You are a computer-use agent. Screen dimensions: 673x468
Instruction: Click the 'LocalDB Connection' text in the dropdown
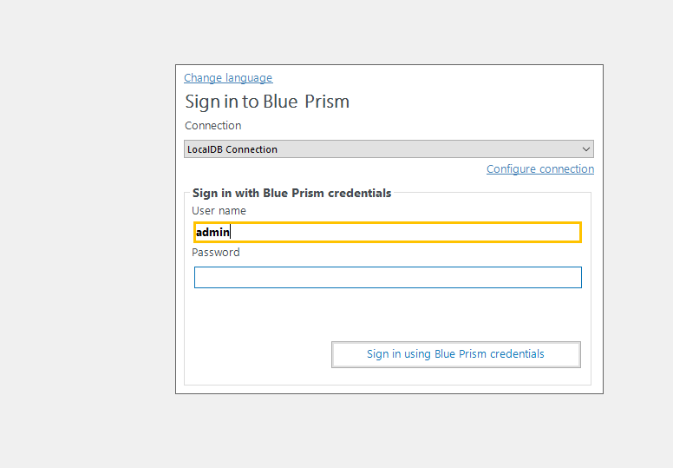(232, 149)
